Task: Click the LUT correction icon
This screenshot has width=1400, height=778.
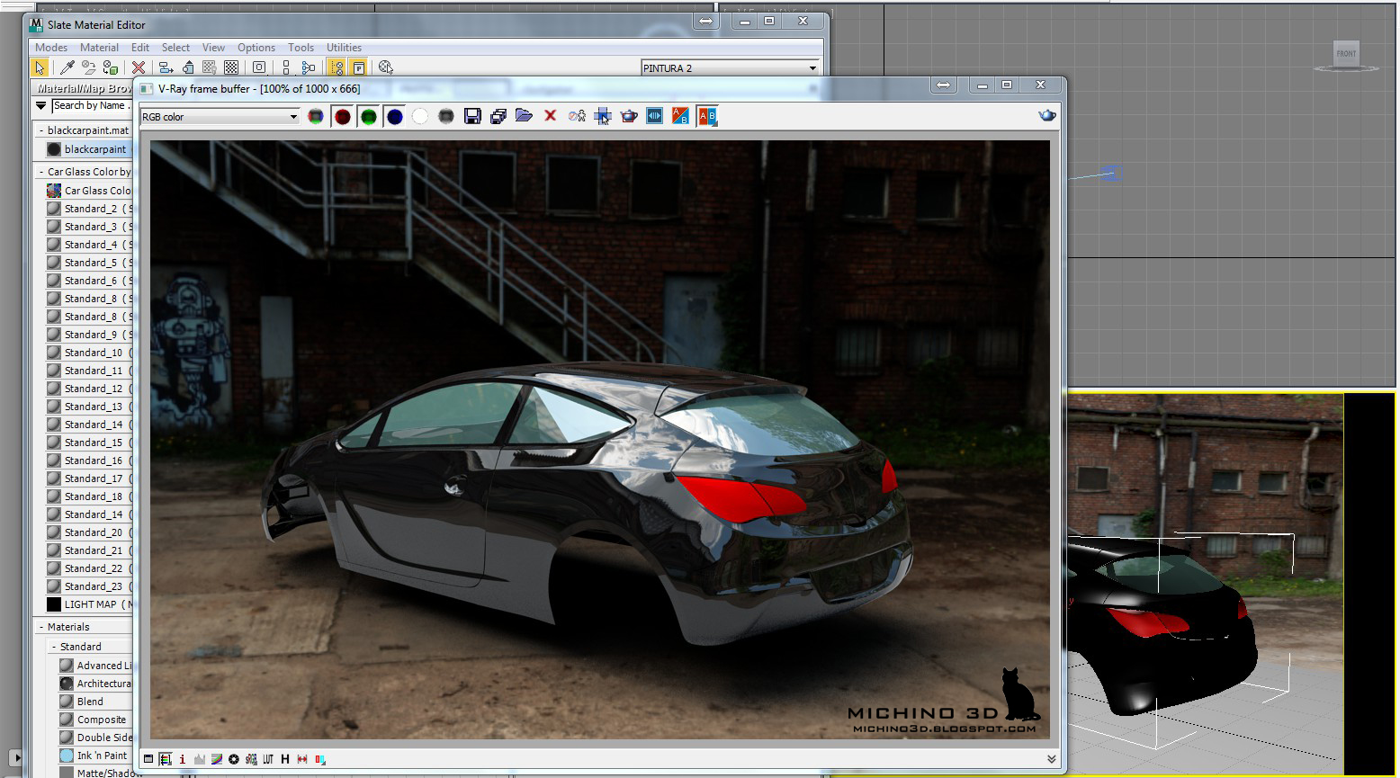Action: [268, 759]
